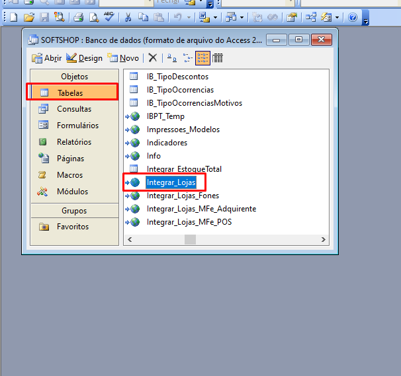Click the Open folder toolbar icon

pyautogui.click(x=28, y=17)
